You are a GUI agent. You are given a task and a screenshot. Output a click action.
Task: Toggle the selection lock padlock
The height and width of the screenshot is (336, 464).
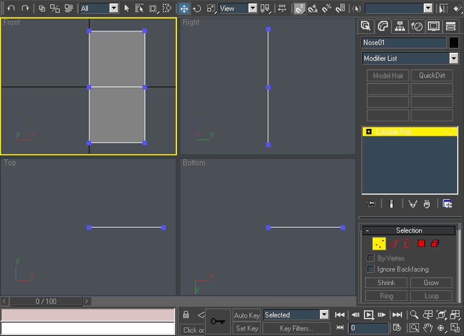click(186, 315)
